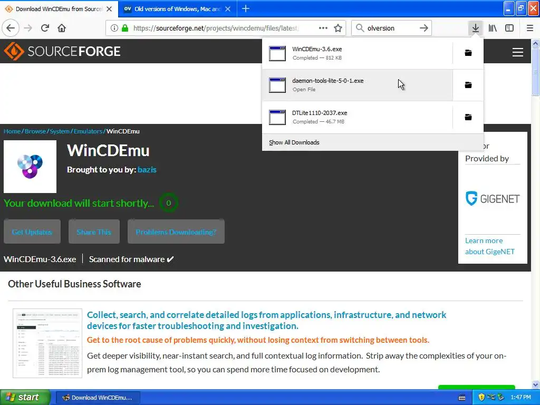The image size is (540, 405).
Task: Click the SourceForge logo
Action: click(62, 51)
